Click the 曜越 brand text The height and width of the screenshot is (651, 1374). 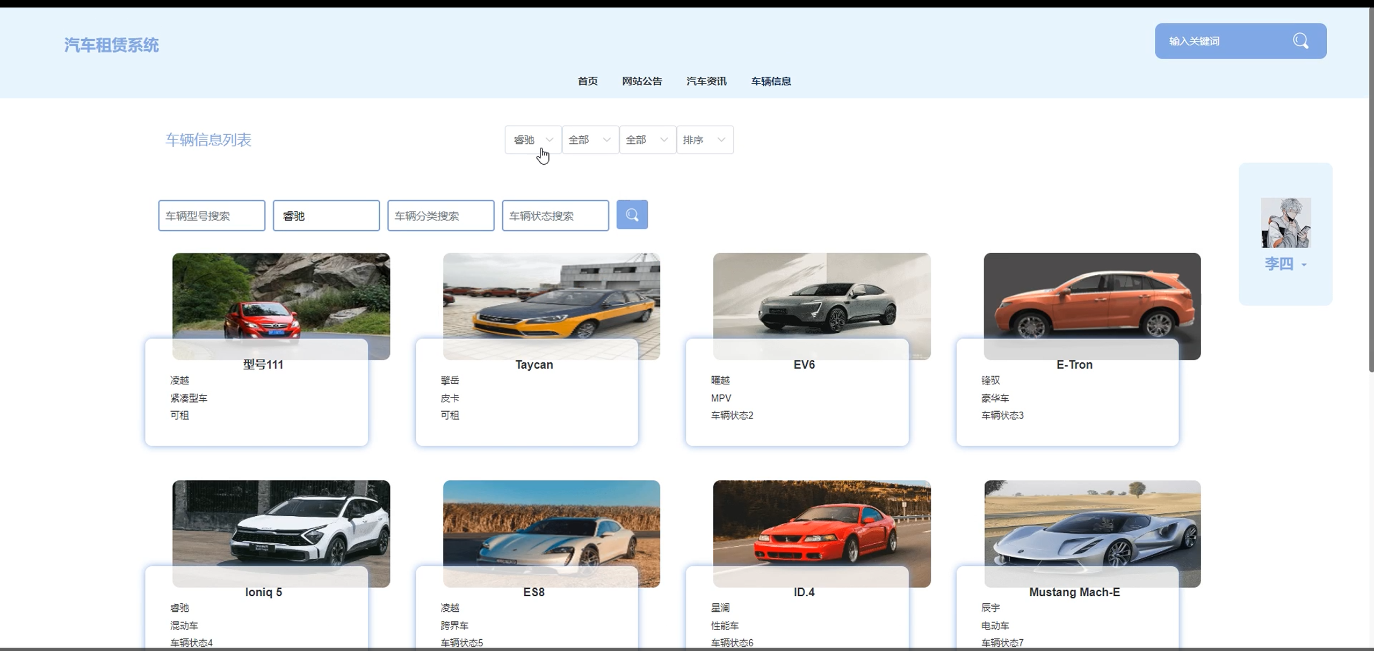[x=720, y=381]
